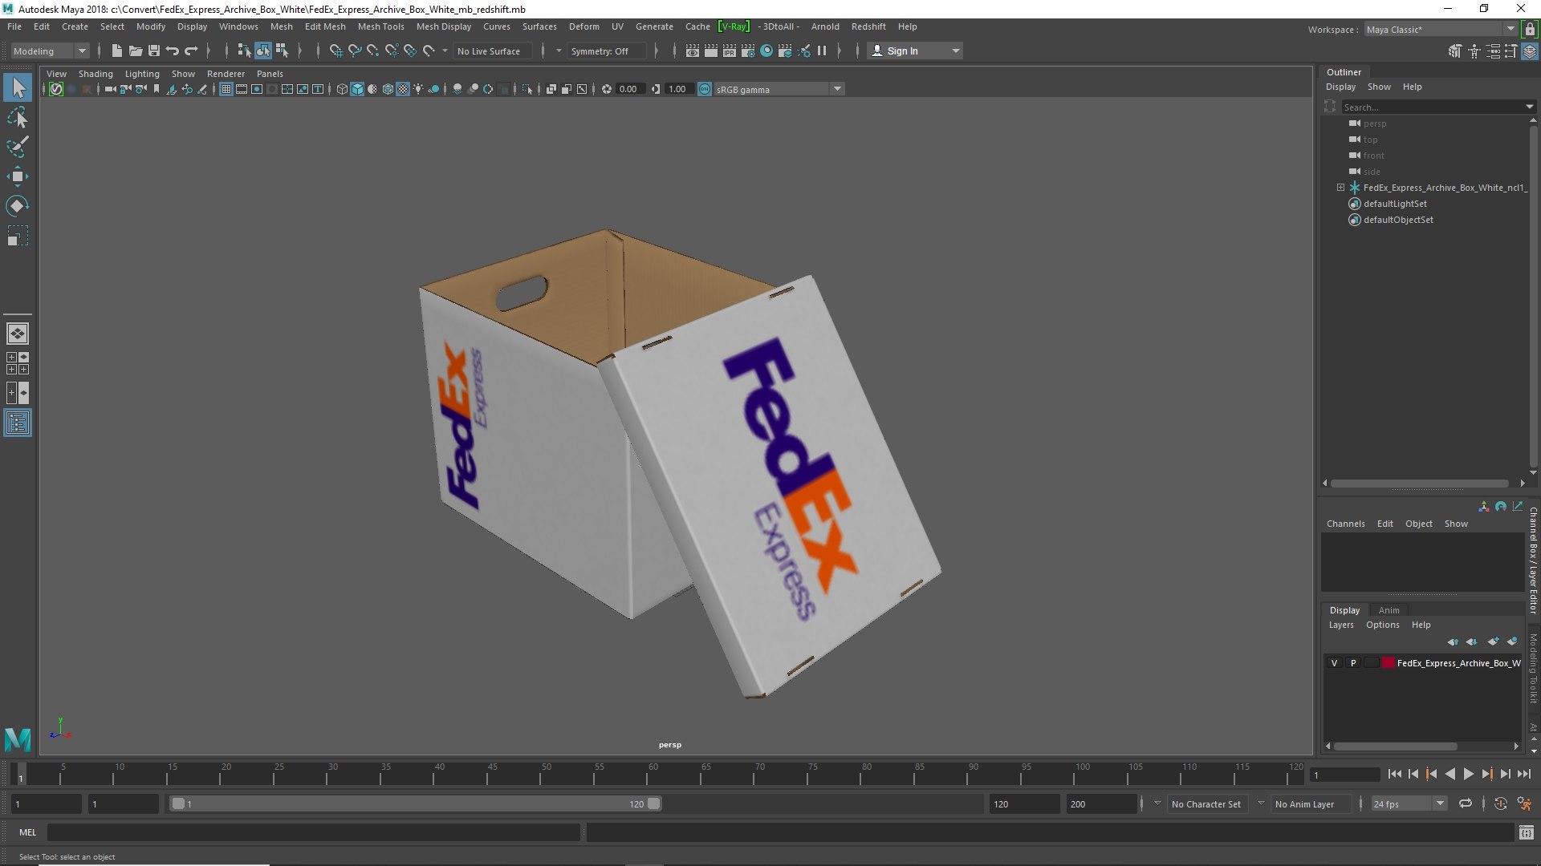Select by hierarchy mode

[x=245, y=51]
